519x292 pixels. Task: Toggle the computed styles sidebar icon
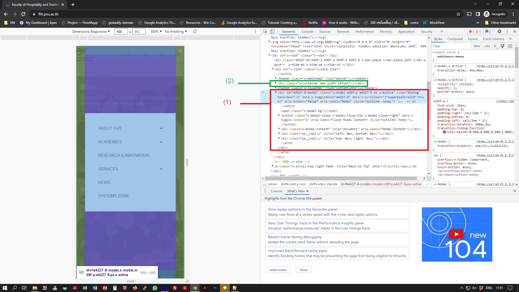pyautogui.click(x=510, y=46)
